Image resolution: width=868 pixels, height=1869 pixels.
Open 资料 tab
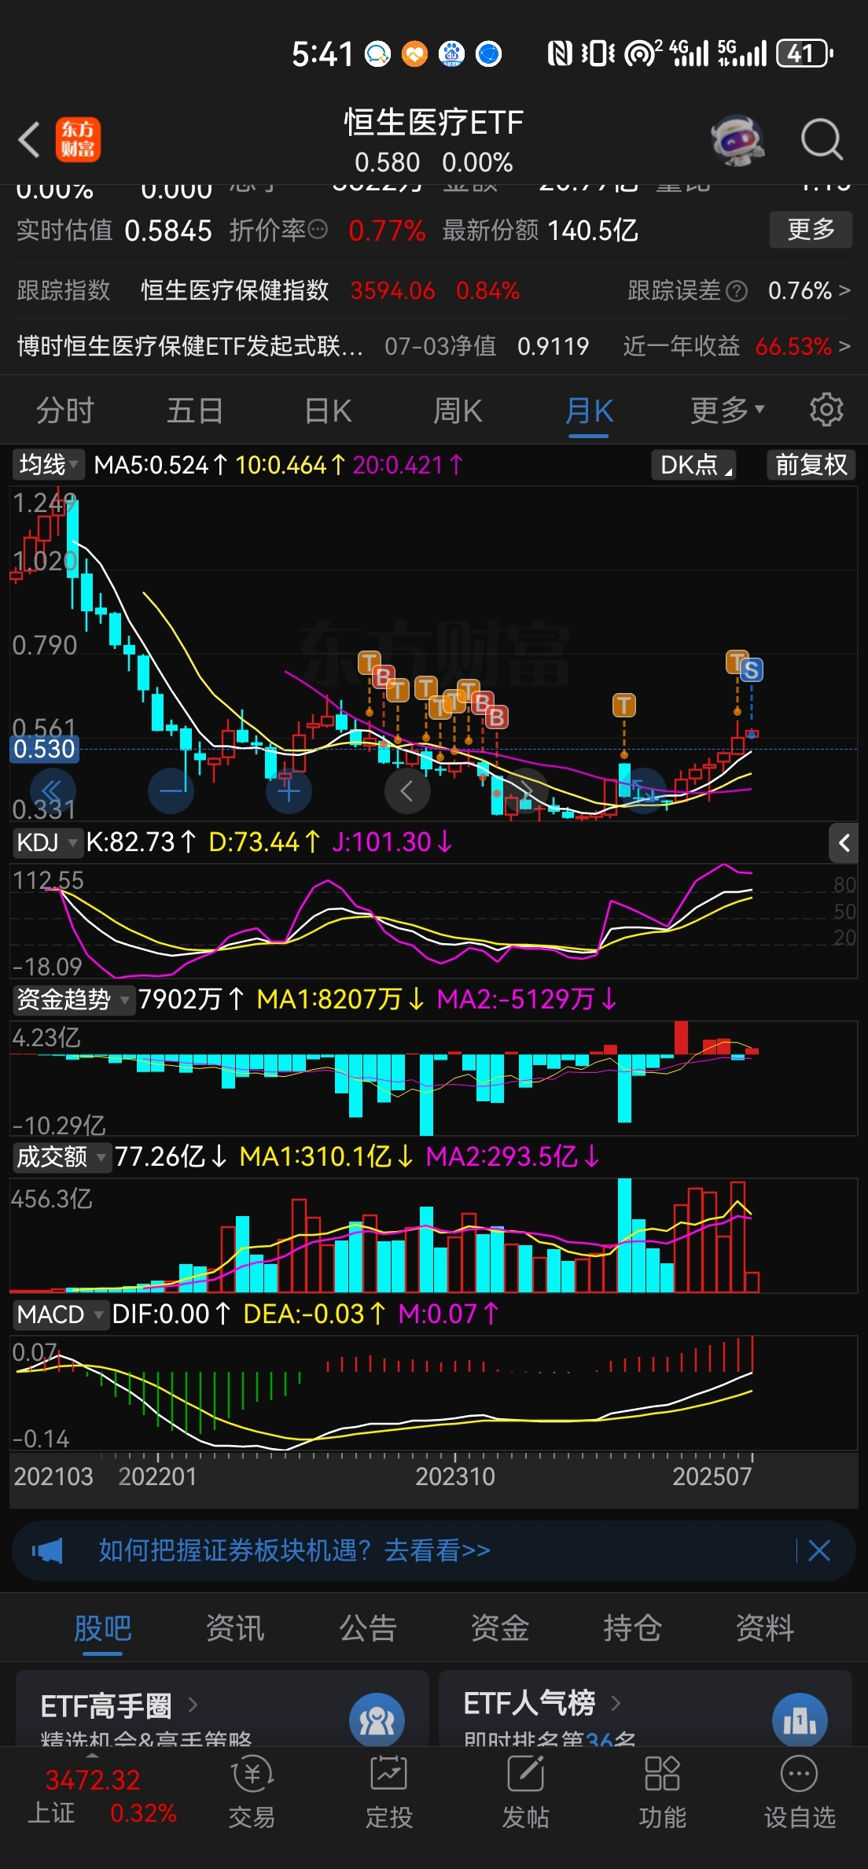[x=765, y=1628]
